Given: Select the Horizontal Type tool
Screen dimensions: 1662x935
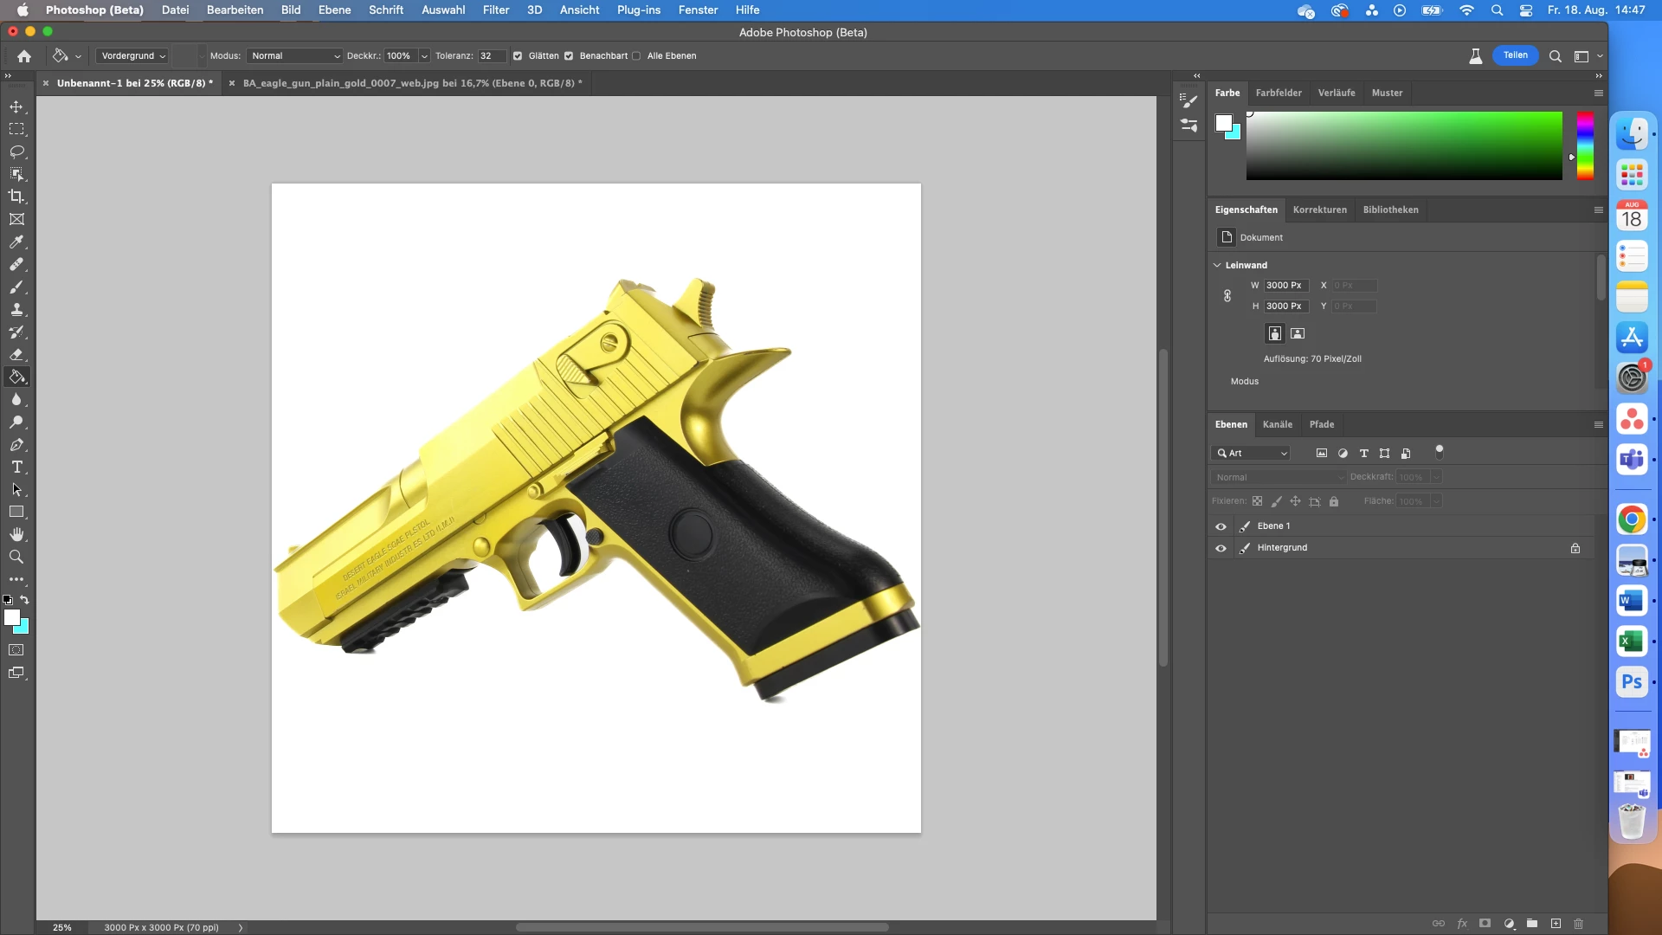Looking at the screenshot, I should coord(16,467).
